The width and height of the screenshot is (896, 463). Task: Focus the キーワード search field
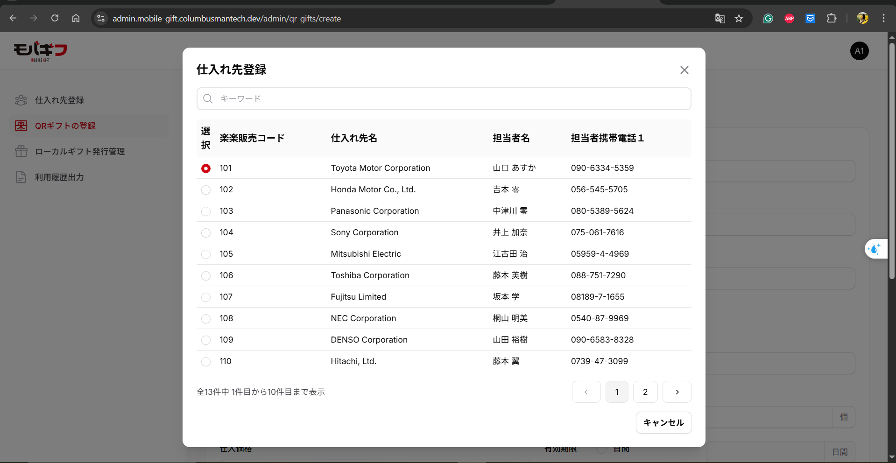pyautogui.click(x=444, y=99)
